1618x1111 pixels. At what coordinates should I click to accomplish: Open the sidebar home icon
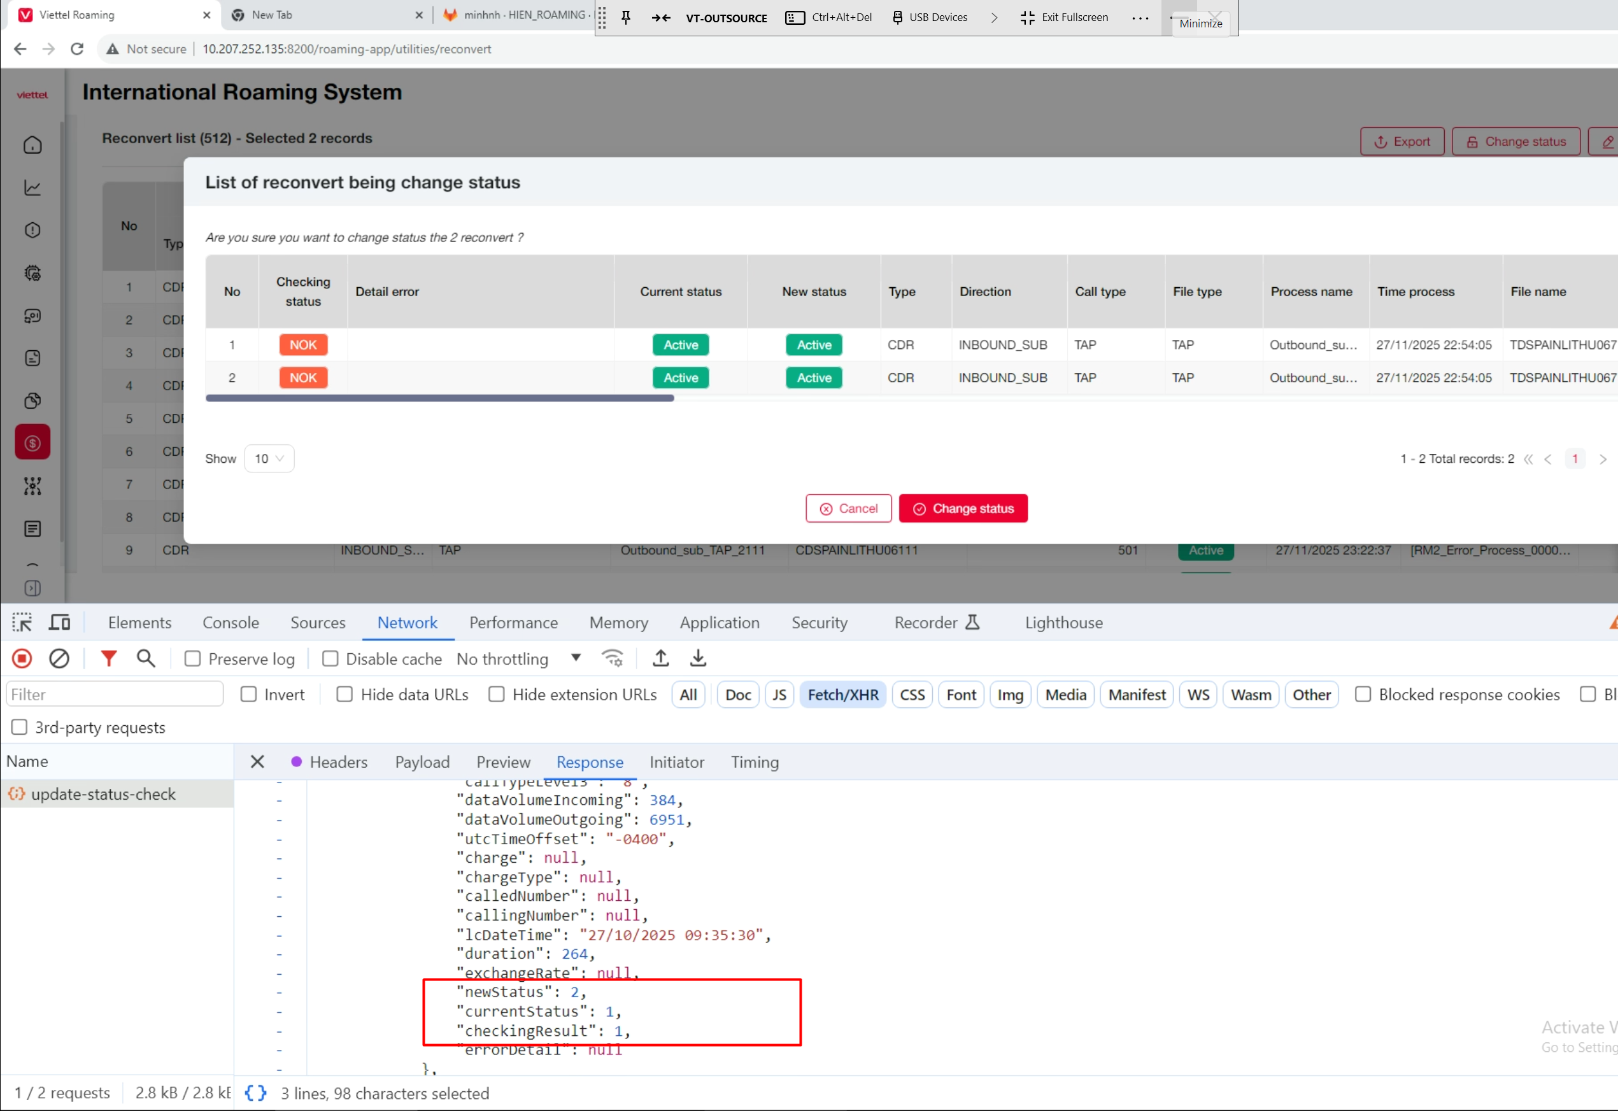coord(32,145)
